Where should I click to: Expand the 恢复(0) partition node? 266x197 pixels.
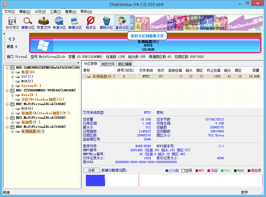click(12, 72)
